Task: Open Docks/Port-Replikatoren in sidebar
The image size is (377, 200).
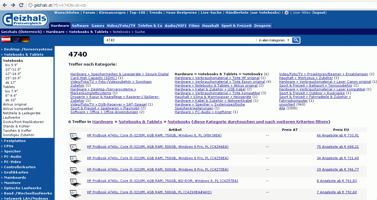Action: (x=23, y=122)
